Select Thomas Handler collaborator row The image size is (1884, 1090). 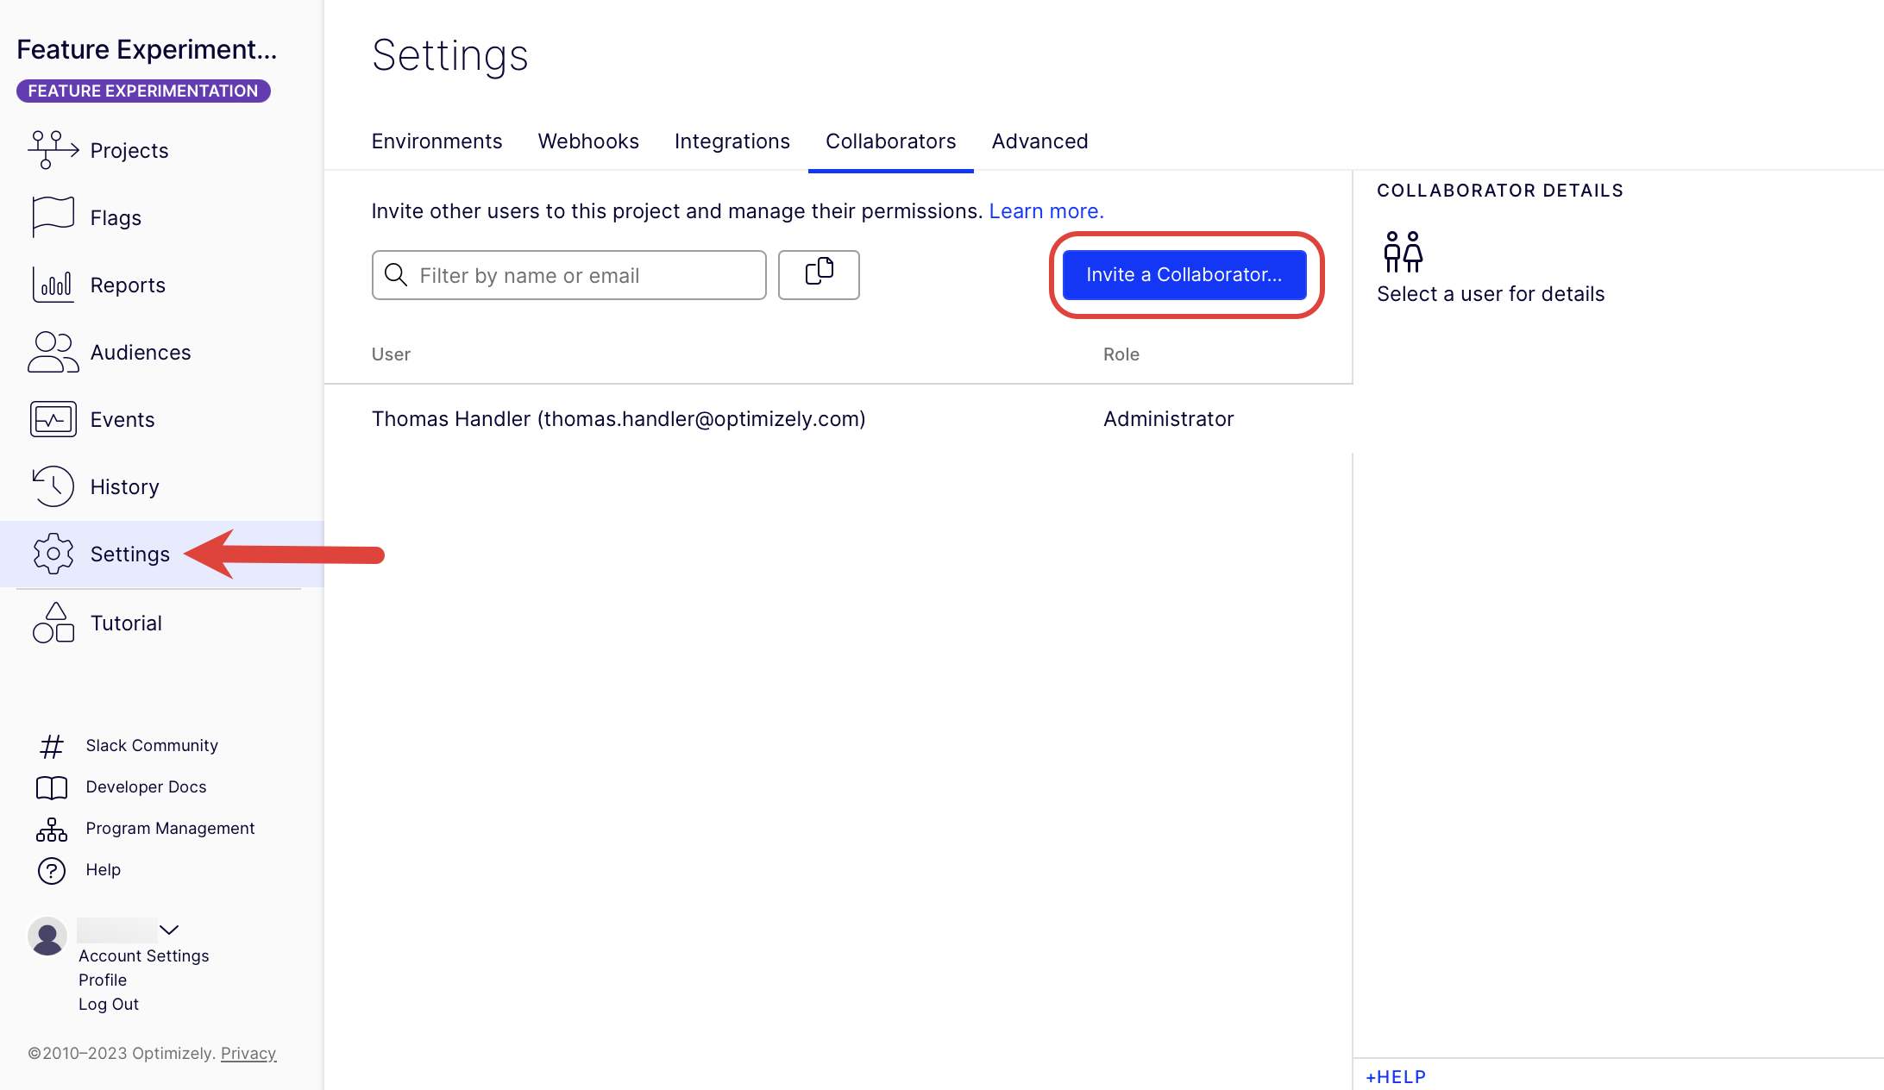(618, 419)
